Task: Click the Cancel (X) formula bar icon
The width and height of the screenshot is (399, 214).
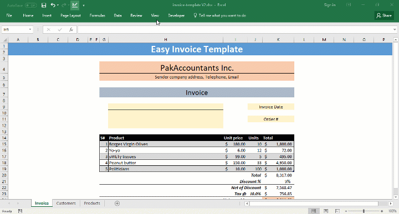Action: tap(49, 30)
